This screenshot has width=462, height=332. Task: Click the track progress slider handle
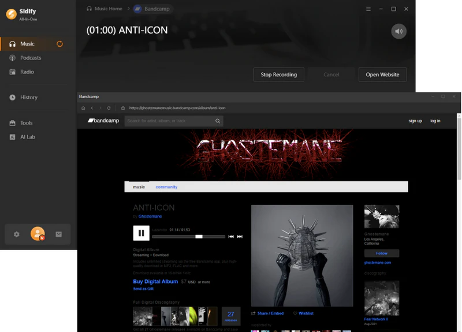pos(199,237)
